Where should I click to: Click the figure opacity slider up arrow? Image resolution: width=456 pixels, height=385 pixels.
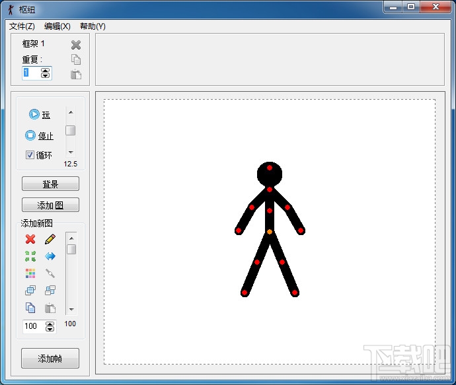(71, 238)
